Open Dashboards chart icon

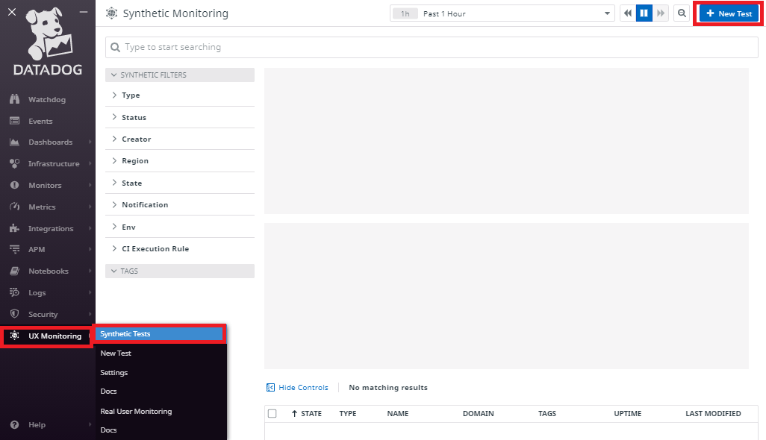15,142
